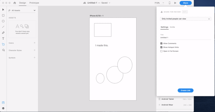Open the Layers panel icon
Screen dimensions: 215x112
coord(3,108)
